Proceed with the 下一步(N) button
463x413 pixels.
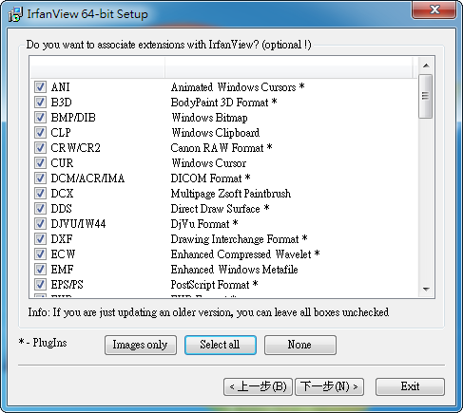pyautogui.click(x=329, y=386)
